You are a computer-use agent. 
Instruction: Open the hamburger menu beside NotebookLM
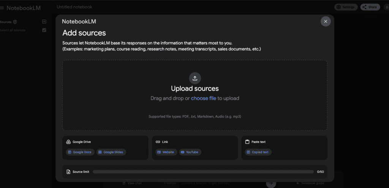pos(2,8)
